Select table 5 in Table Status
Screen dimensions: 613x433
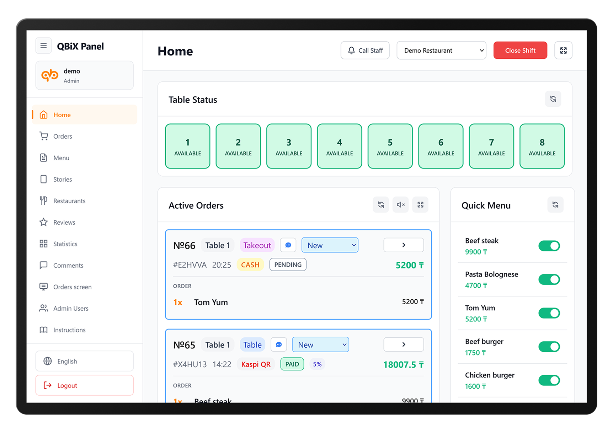pos(390,146)
